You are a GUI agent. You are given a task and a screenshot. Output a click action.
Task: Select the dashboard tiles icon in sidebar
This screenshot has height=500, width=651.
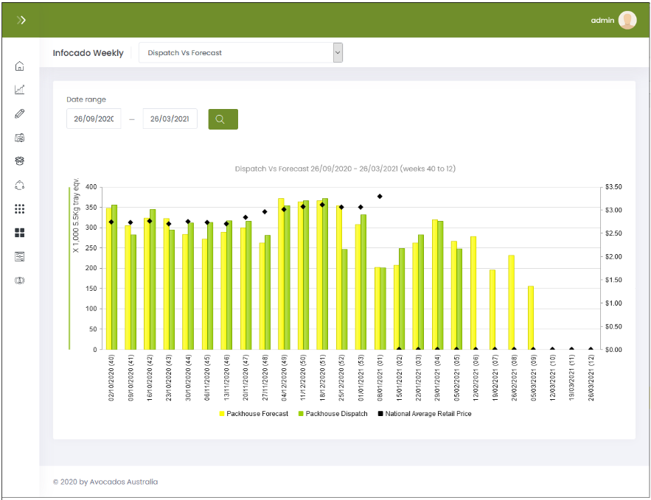(x=20, y=233)
